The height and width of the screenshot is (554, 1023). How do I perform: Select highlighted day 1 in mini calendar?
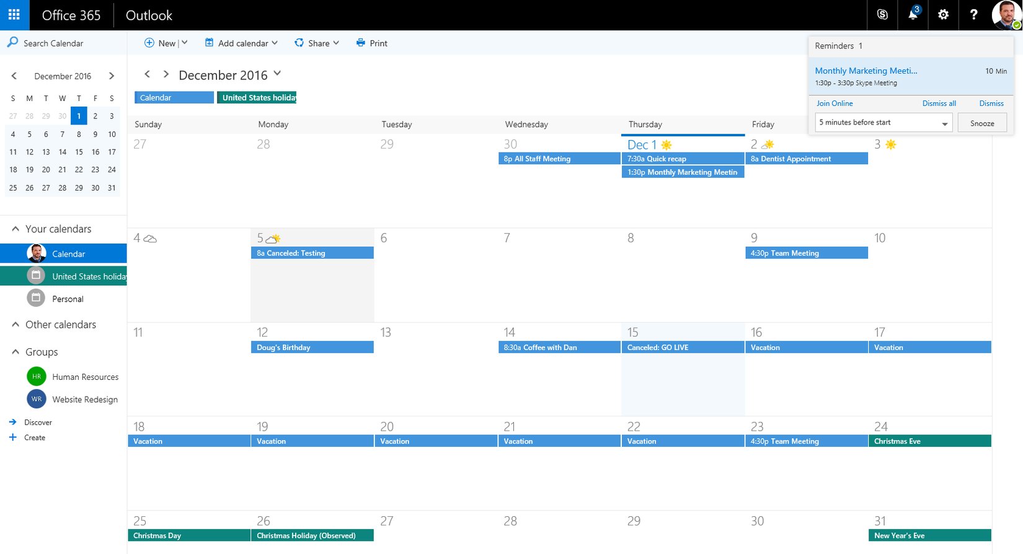(79, 116)
